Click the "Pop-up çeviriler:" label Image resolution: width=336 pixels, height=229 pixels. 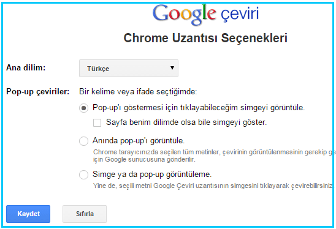tap(38, 92)
